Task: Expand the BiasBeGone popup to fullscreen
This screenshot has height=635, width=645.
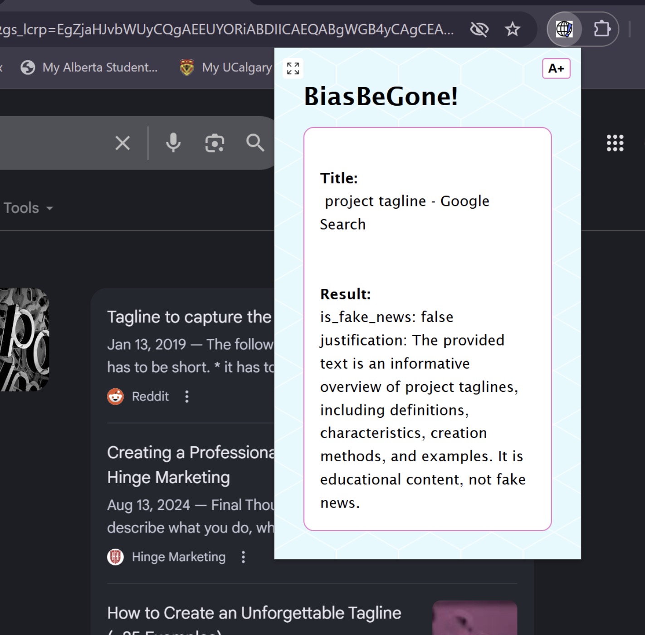Action: [293, 68]
